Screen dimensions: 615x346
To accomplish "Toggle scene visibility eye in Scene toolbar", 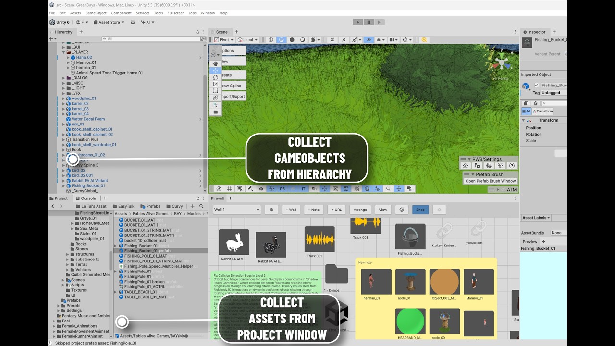I will pyautogui.click(x=369, y=40).
